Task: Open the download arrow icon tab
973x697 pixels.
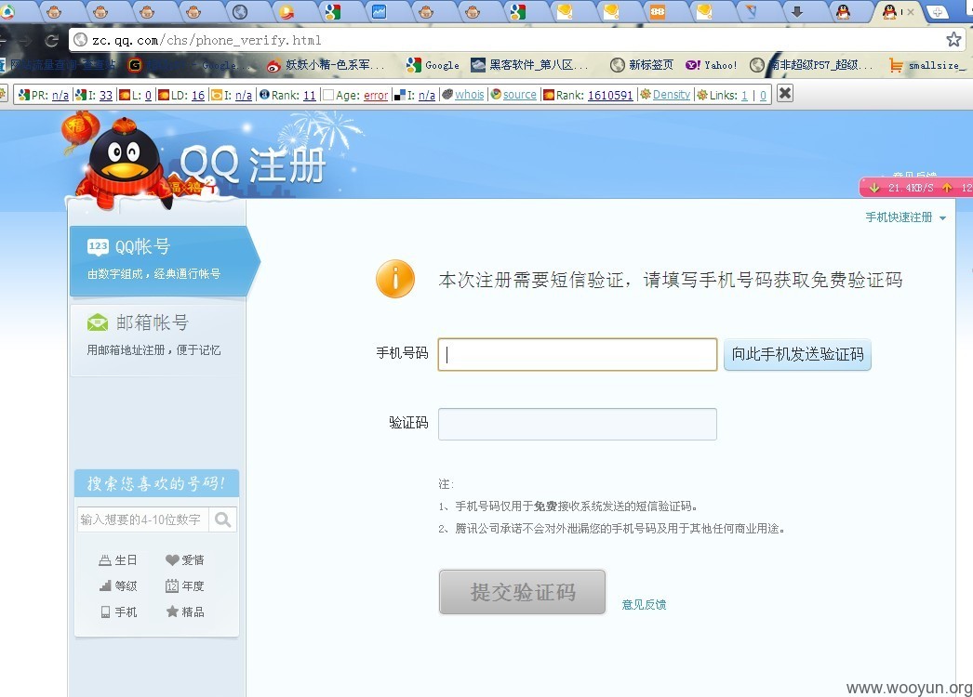Action: [x=797, y=12]
